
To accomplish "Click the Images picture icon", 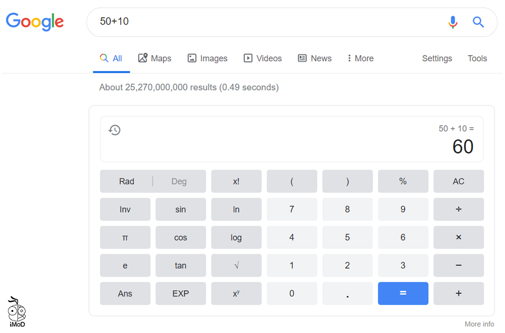I will (x=192, y=58).
